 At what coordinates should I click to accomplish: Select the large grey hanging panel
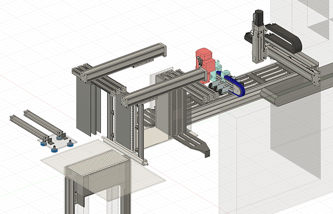point(84,105)
